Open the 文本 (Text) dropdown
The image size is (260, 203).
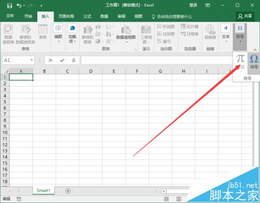tap(226, 33)
